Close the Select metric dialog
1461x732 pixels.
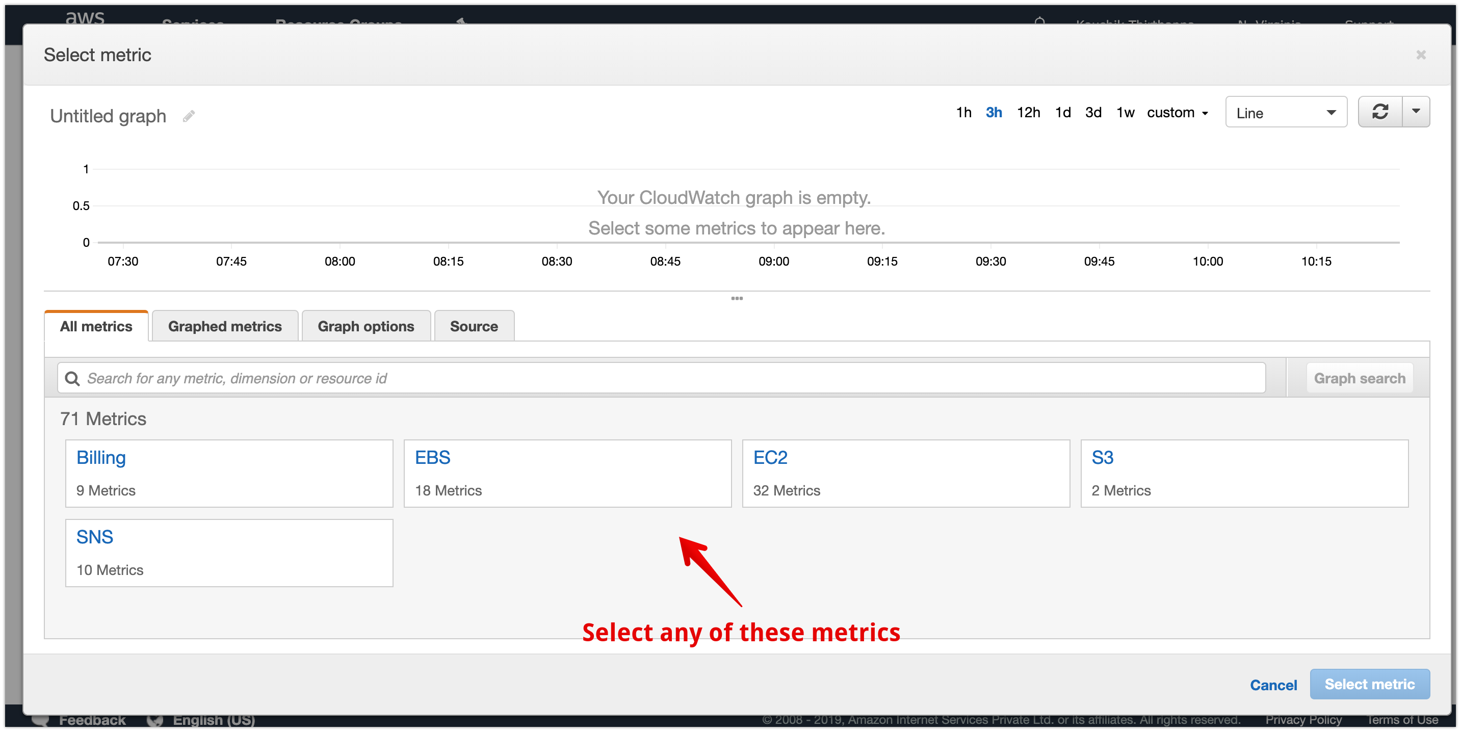[1421, 55]
